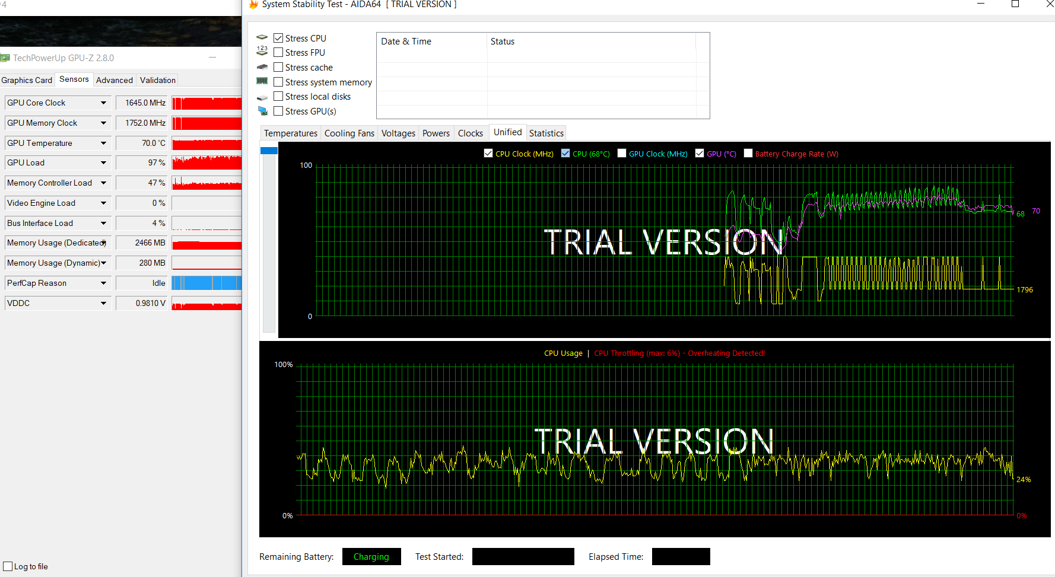Viewport: 1055px width, 577px height.
Task: Click the Test Started time field
Action: pyautogui.click(x=523, y=556)
